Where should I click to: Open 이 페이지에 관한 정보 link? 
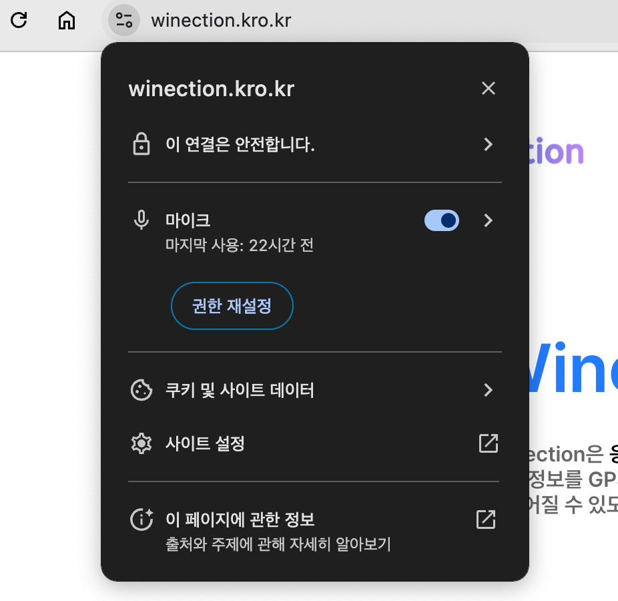[314, 531]
